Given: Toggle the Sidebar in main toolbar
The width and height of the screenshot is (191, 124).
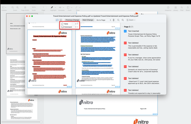Looking at the screenshot, I should point(4,8).
